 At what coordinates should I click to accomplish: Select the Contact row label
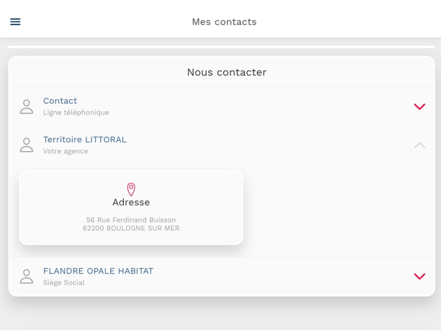60,101
